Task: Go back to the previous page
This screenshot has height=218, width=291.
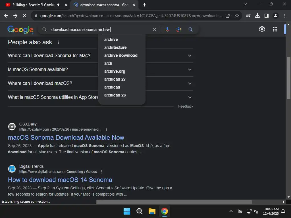Action: [x=6, y=16]
